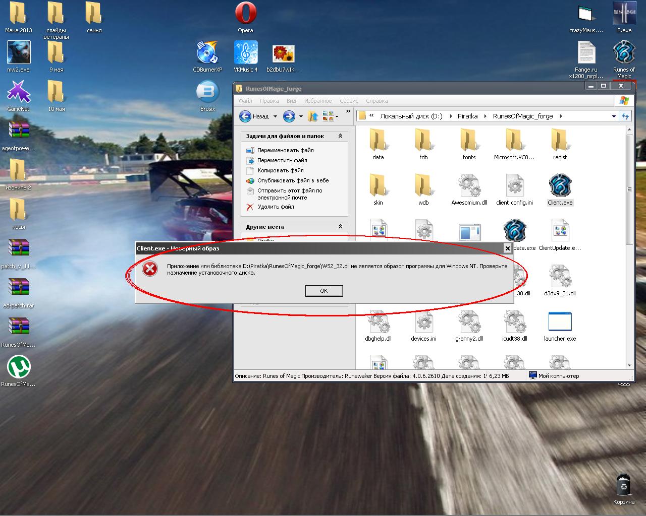Open the address bar dropdown arrow
Viewport: 646px width, 516px height.
[614, 116]
